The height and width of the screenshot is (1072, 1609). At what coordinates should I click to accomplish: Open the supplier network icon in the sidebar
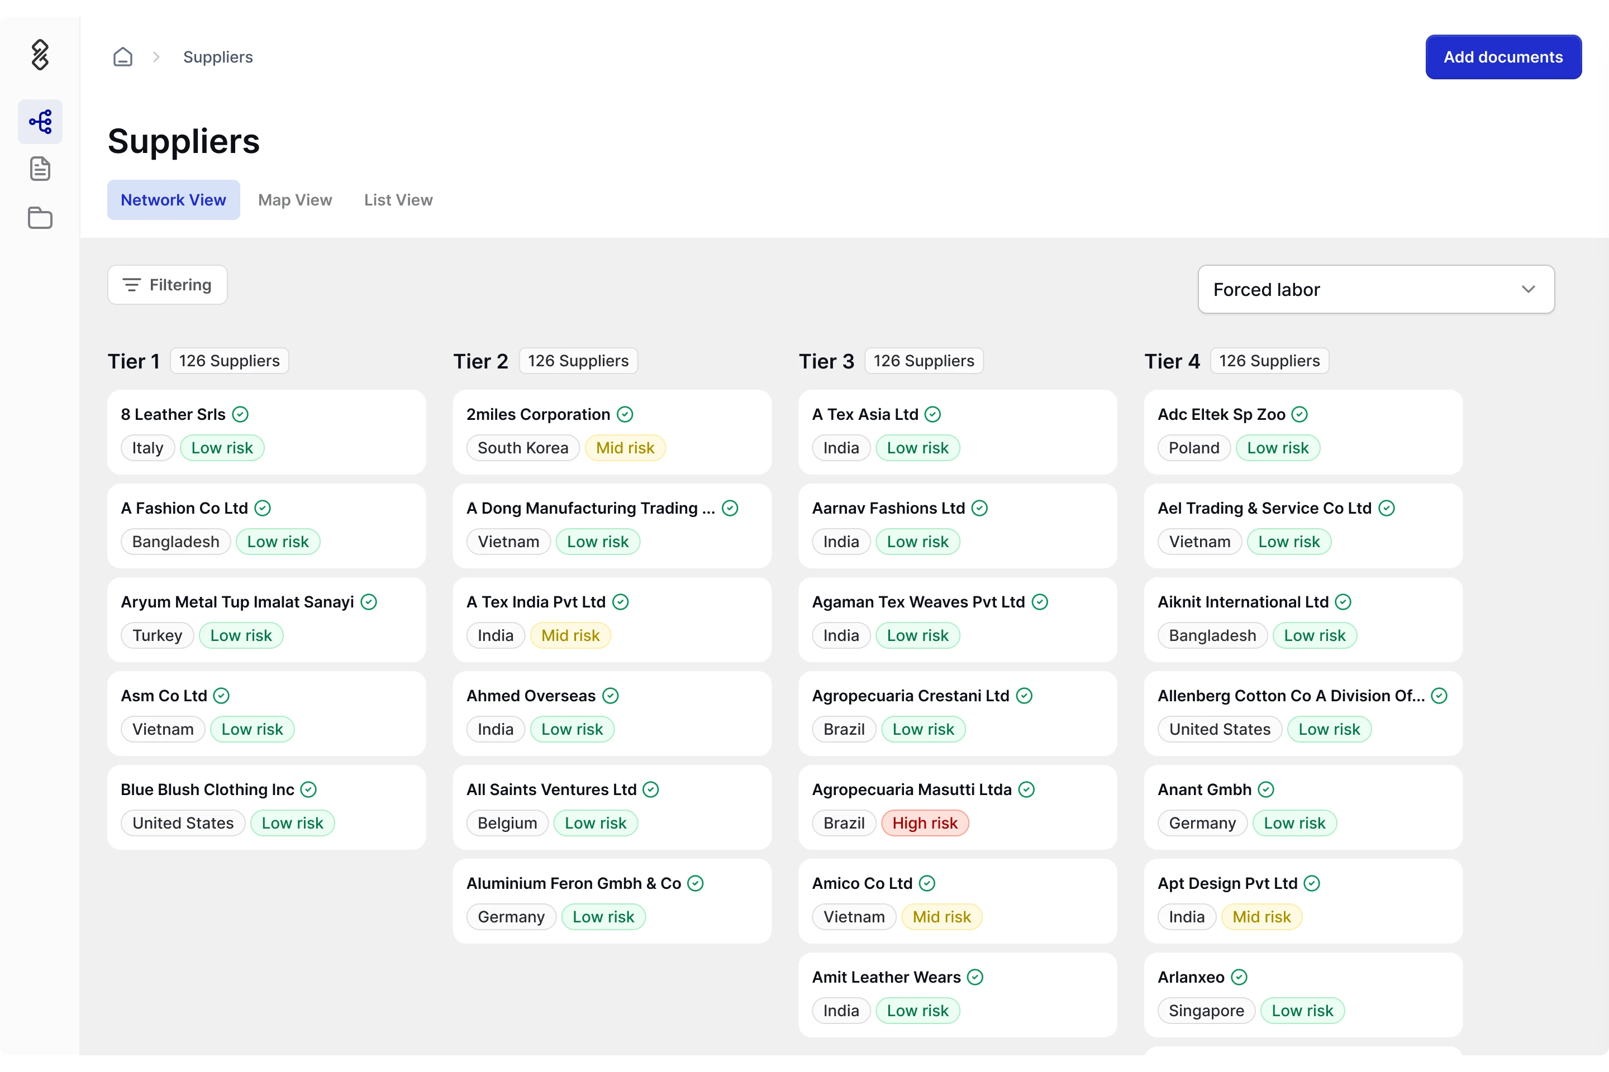pyautogui.click(x=40, y=122)
